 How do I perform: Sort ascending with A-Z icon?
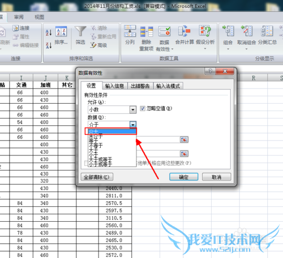pos(49,32)
